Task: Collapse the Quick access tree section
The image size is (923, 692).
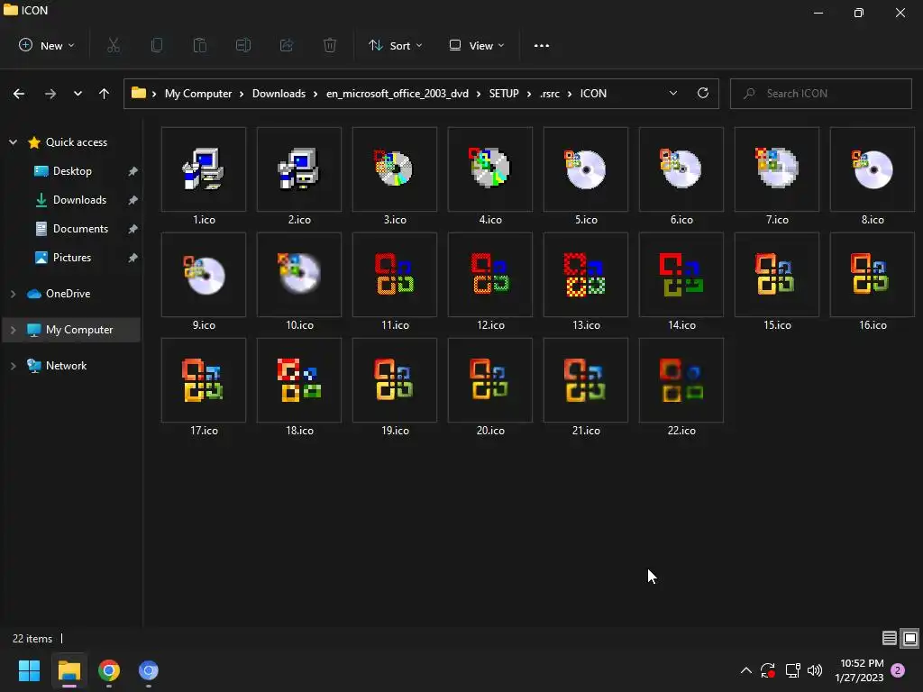Action: pyautogui.click(x=13, y=141)
